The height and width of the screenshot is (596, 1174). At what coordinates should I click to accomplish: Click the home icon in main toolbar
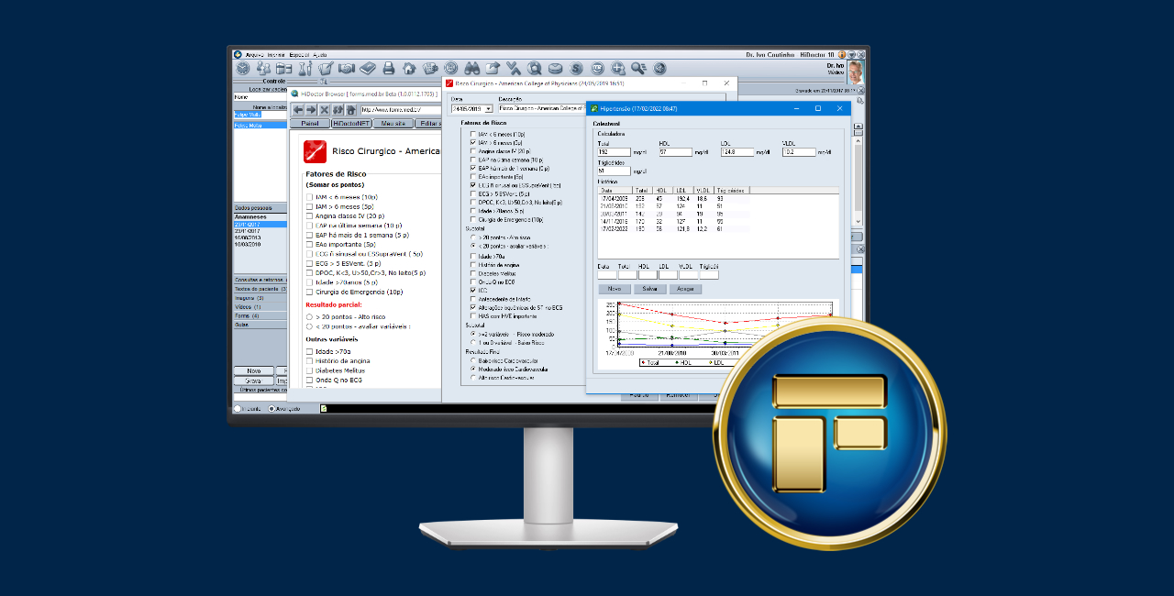tap(409, 68)
